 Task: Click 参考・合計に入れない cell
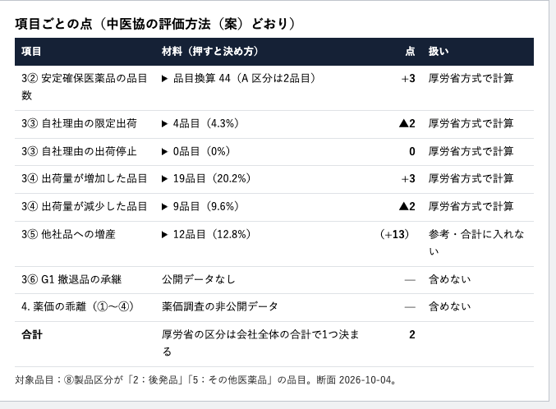[476, 243]
